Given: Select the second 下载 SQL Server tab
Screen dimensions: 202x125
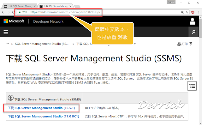Looking at the screenshot, I should click(56, 6).
